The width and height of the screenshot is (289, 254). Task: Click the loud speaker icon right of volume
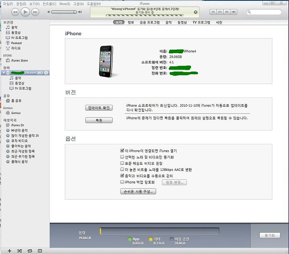(80, 12)
